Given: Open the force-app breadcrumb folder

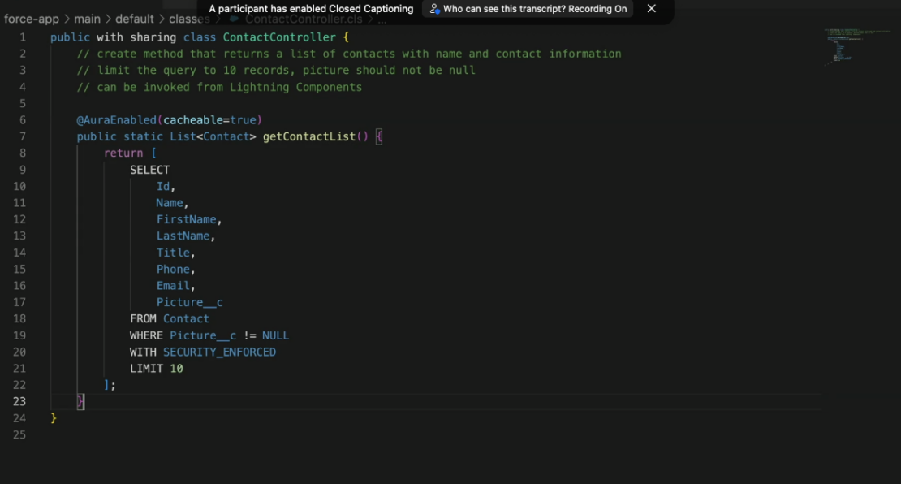Looking at the screenshot, I should 31,19.
